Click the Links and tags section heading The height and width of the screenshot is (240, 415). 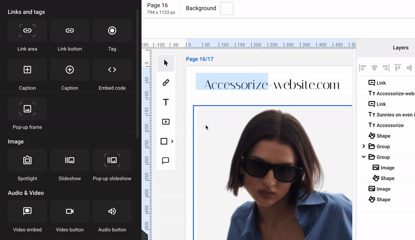(x=26, y=12)
